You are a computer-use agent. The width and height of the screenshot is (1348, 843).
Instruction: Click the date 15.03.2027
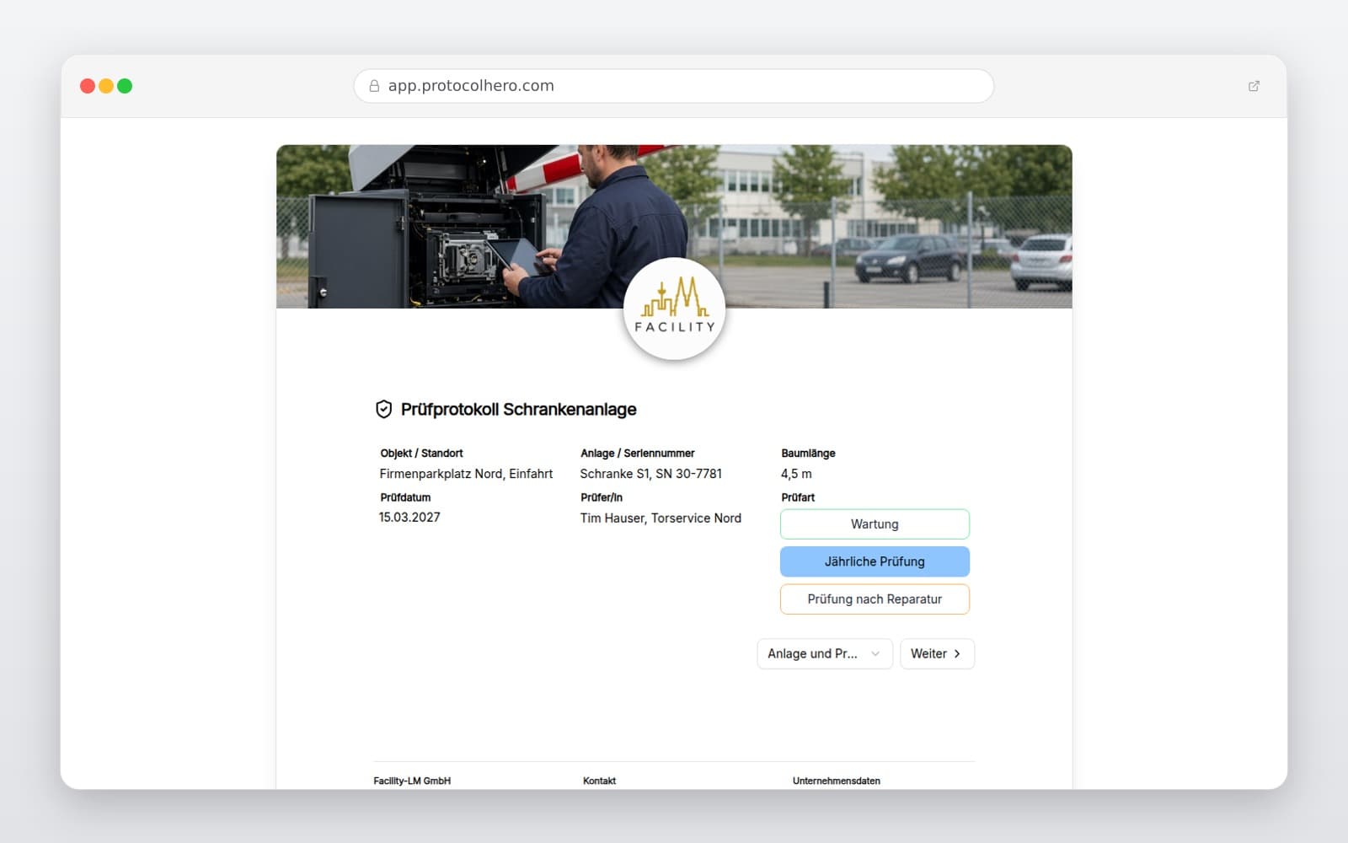pyautogui.click(x=409, y=518)
